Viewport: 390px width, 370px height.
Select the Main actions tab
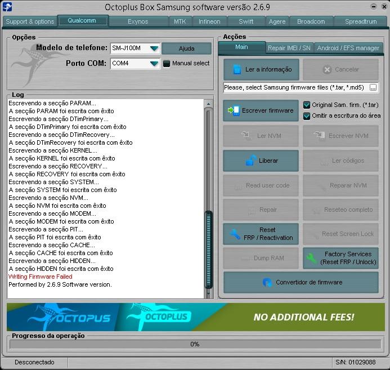242,47
